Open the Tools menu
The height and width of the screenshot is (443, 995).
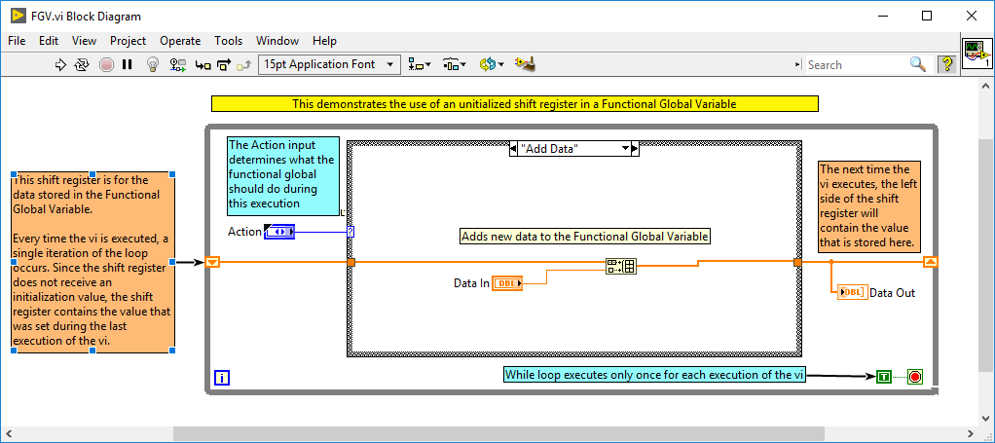point(228,41)
